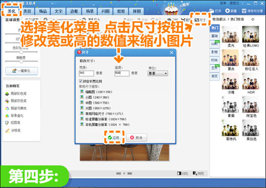Open the 文字 tab
This screenshot has height=188, width=266.
[x=58, y=11]
